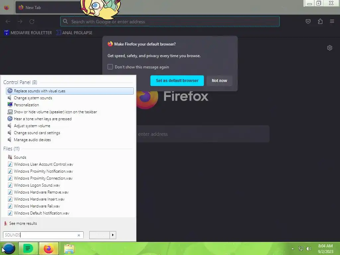Expand the shutdown options arrow

113,235
